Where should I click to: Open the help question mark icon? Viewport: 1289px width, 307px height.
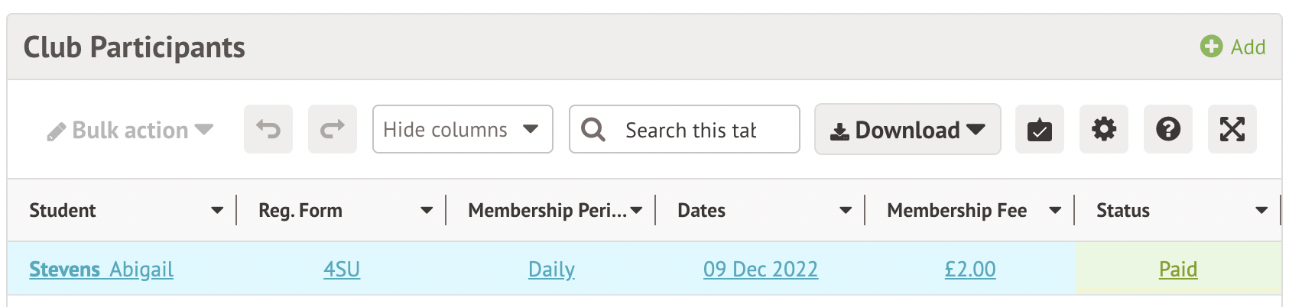(x=1167, y=130)
